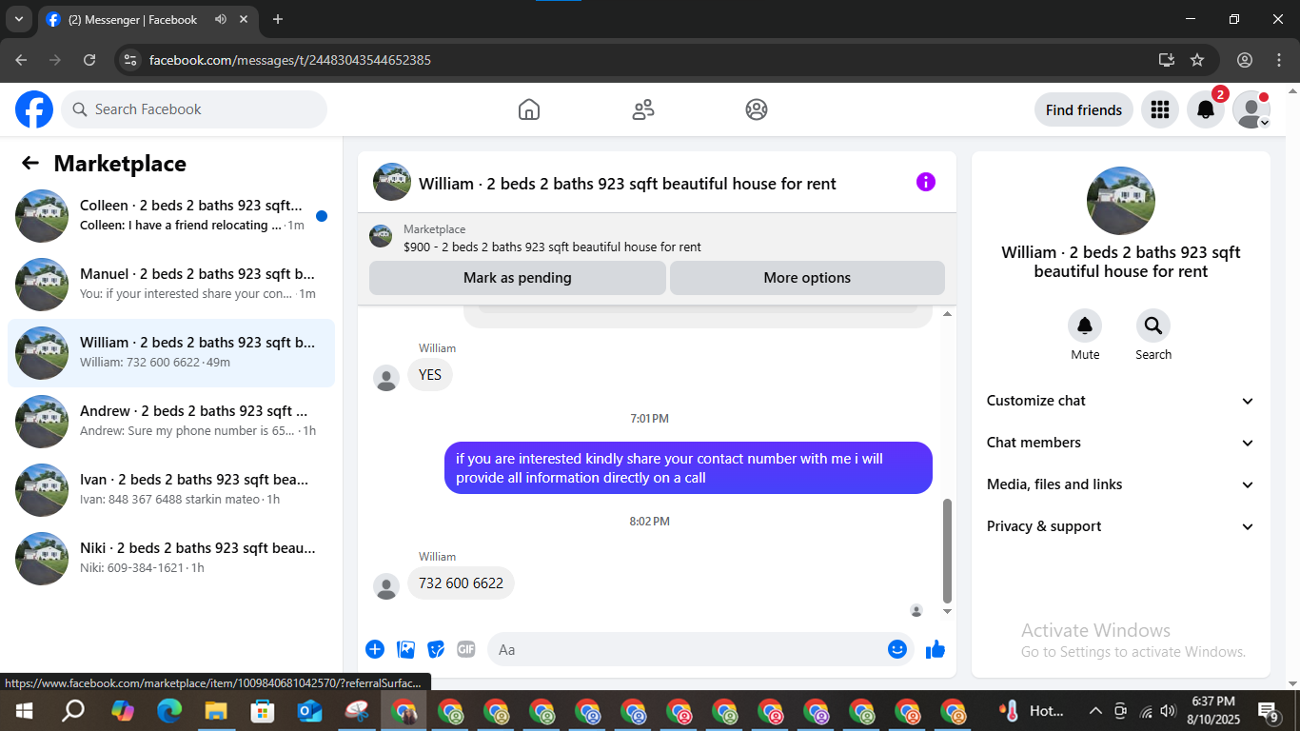Bookmark this tab with star icon
This screenshot has width=1300, height=731.
click(x=1197, y=60)
